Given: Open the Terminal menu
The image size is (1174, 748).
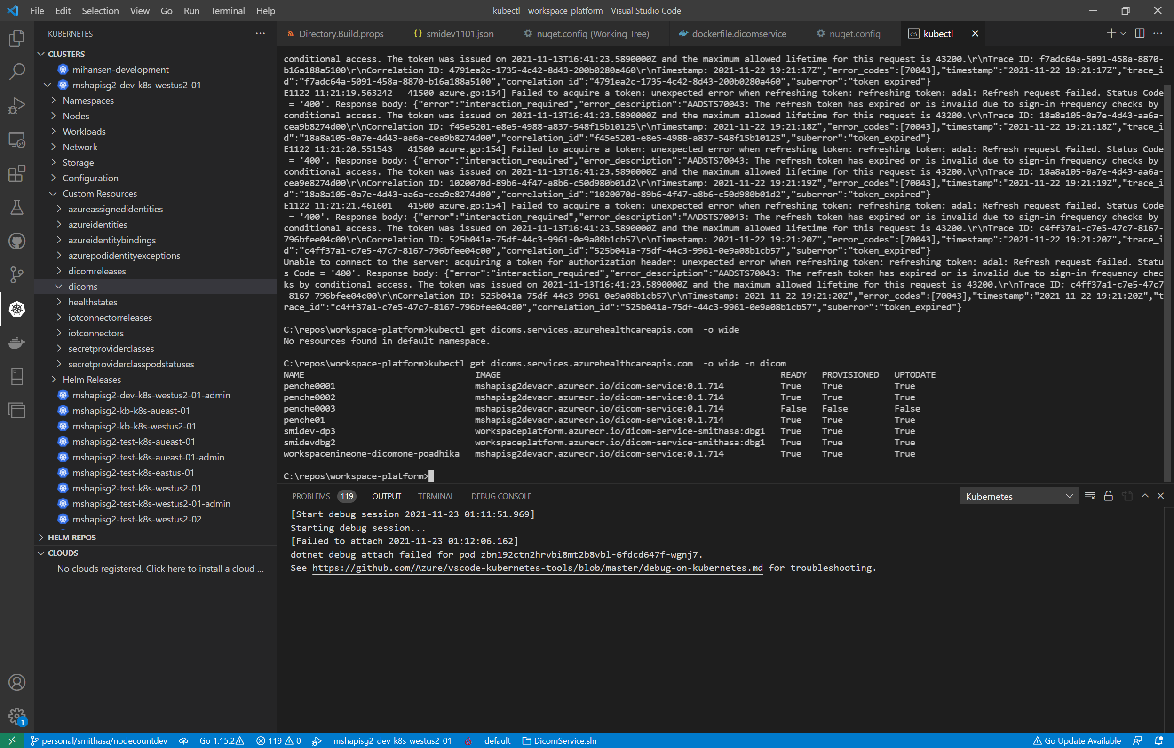Looking at the screenshot, I should 227,10.
